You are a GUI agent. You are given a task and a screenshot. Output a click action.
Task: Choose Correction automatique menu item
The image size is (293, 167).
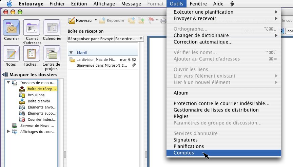pos(224,42)
